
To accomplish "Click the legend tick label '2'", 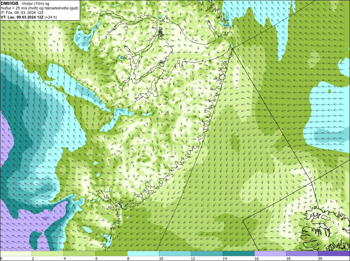I will coord(33,259).
